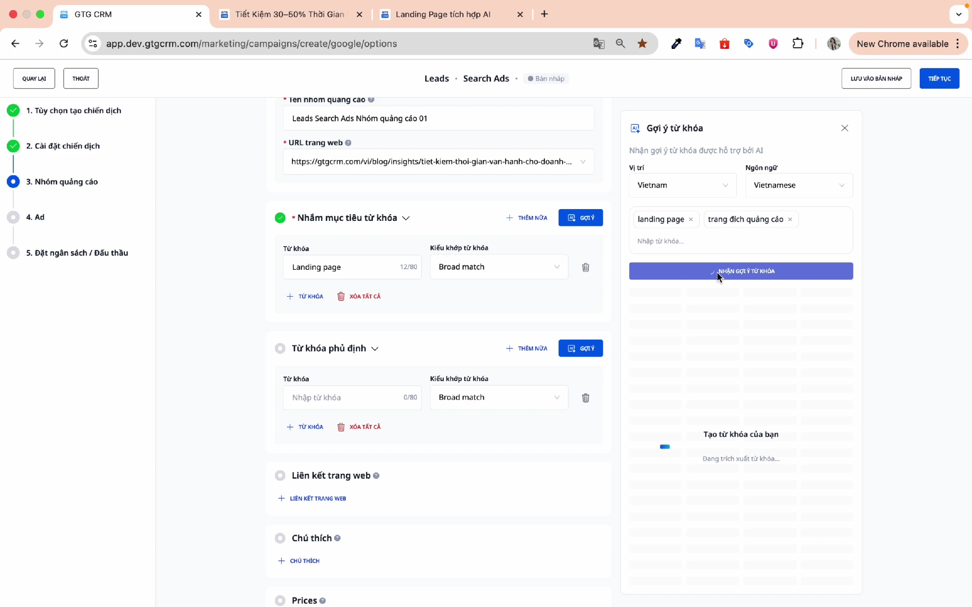Click the blue loading progress bar
The width and height of the screenshot is (972, 607).
click(x=665, y=446)
